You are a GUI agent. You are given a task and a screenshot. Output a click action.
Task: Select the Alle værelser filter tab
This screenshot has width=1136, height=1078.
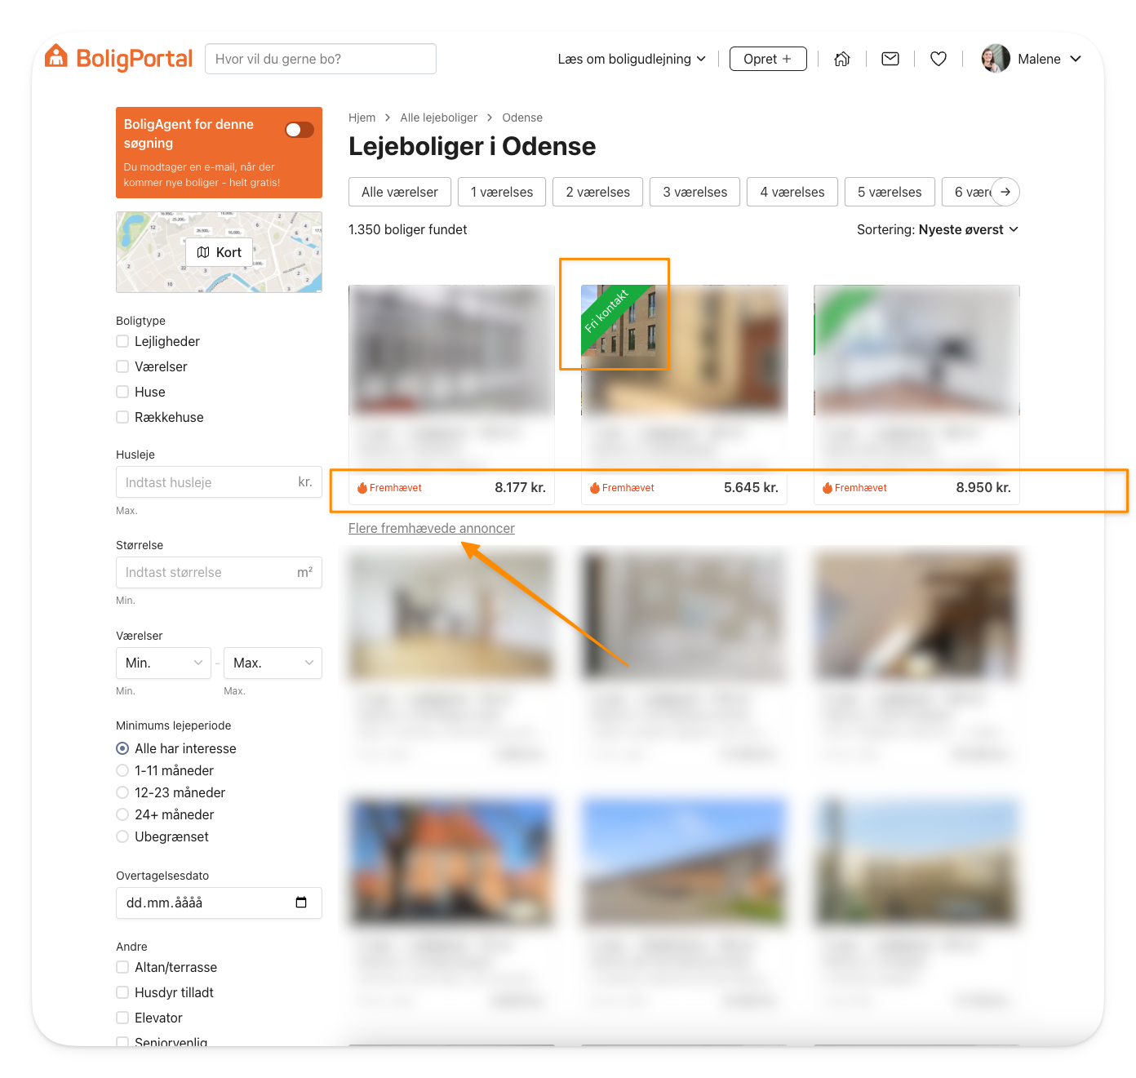coord(399,192)
